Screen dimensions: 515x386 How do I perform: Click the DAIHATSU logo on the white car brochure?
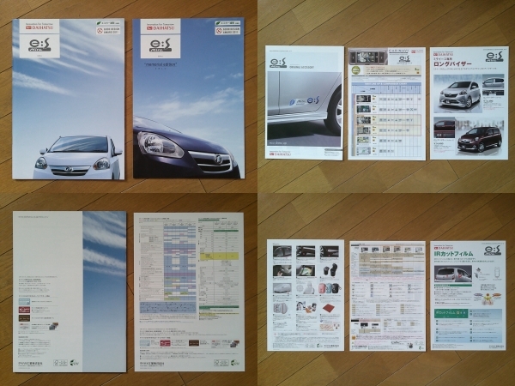click(39, 27)
